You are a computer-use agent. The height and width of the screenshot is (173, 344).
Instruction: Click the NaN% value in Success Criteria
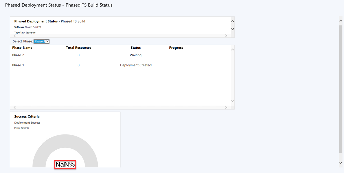click(x=65, y=164)
